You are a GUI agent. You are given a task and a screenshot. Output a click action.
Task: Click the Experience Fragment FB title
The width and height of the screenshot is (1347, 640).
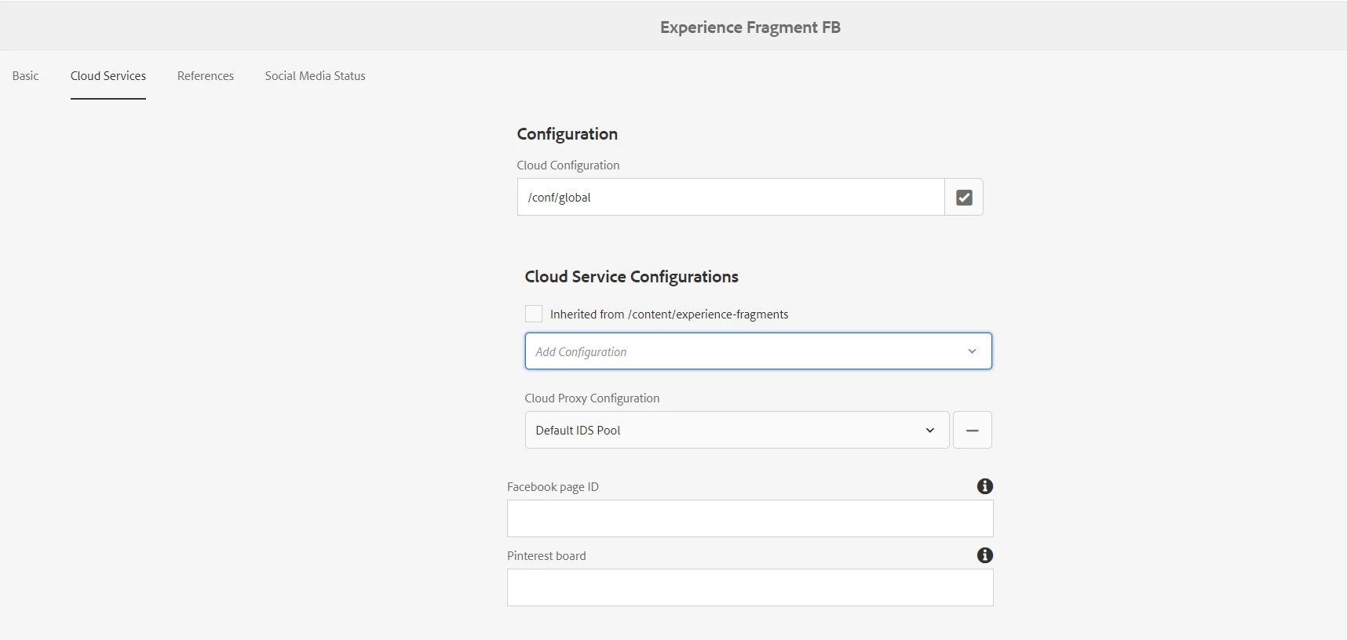pos(750,27)
